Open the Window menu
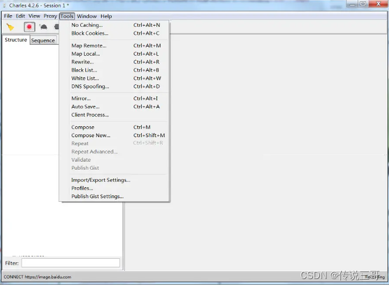The height and width of the screenshot is (286, 389). pos(87,16)
